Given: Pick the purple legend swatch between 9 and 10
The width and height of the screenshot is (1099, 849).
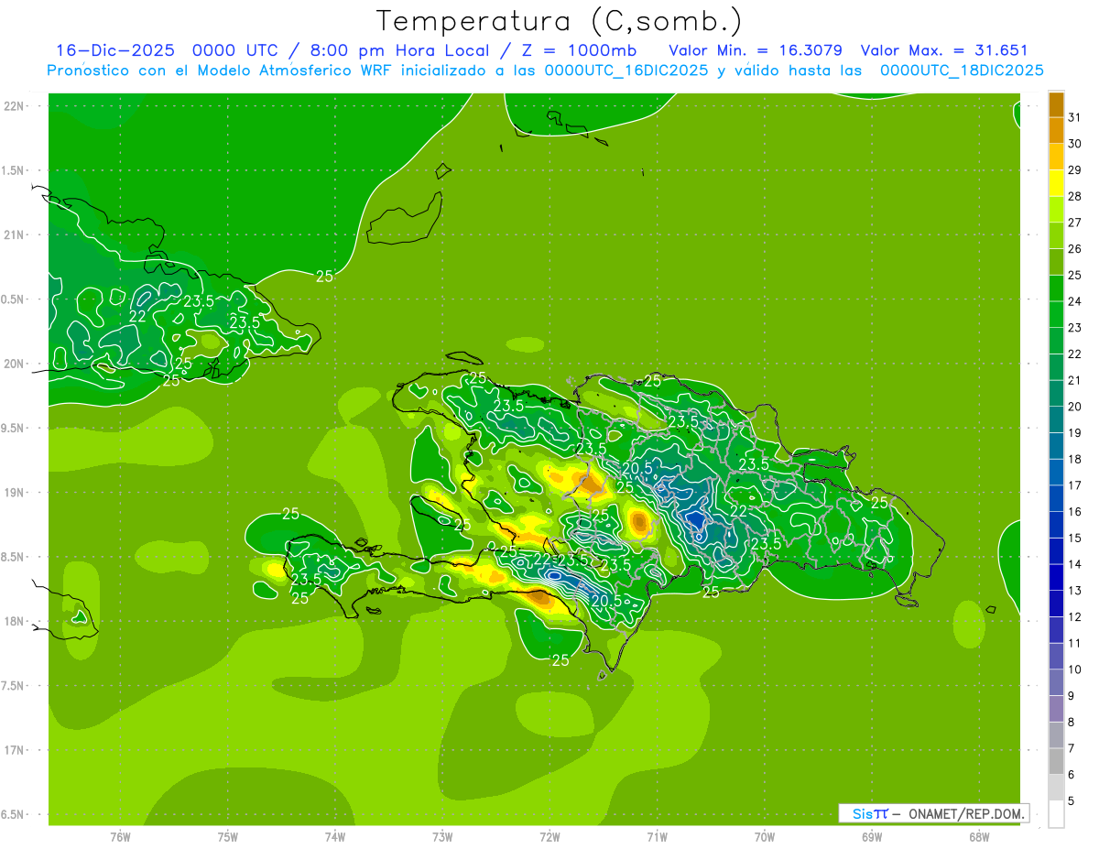Looking at the screenshot, I should tap(1056, 682).
